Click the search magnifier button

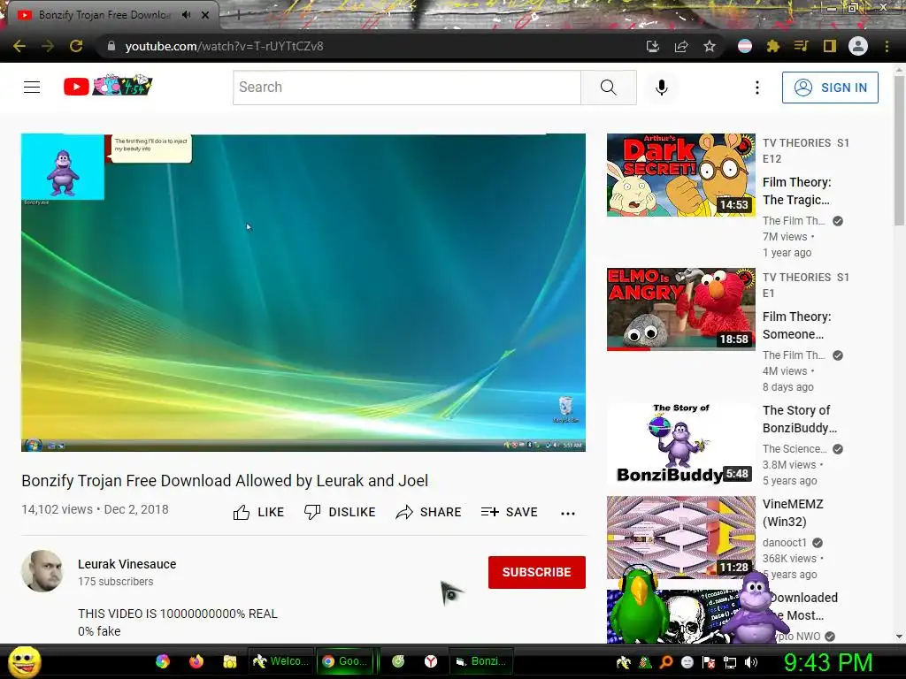[x=609, y=88]
